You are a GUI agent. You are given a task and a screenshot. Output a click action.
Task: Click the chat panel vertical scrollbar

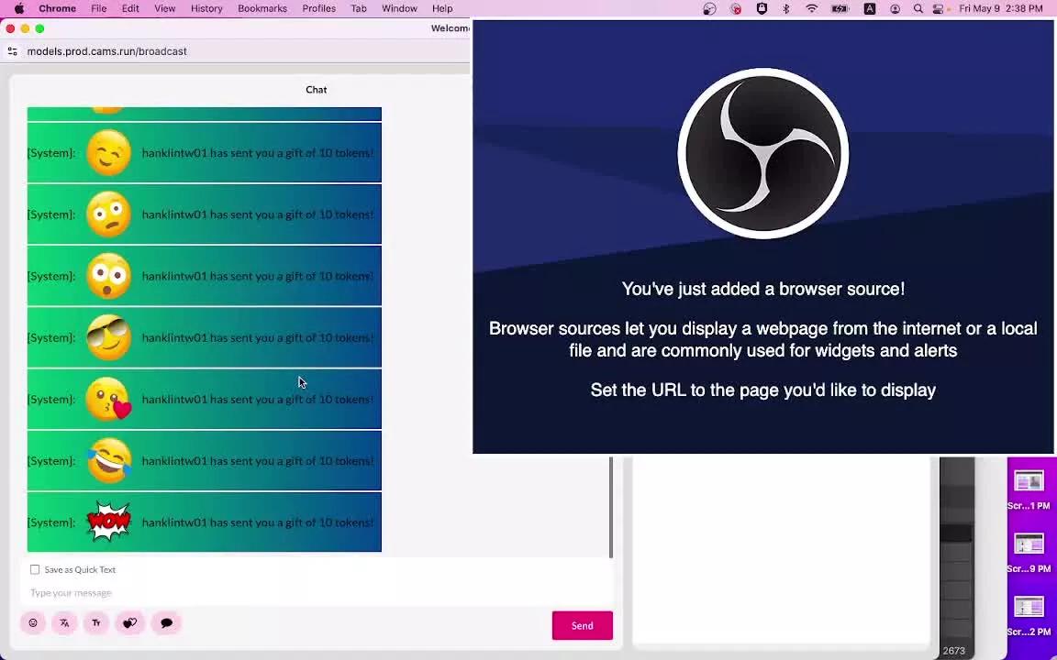coord(611,508)
